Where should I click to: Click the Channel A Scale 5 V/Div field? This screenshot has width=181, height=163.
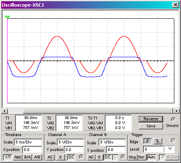coord(70,142)
